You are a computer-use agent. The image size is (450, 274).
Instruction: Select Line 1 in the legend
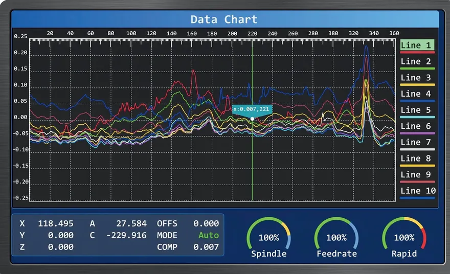click(417, 45)
